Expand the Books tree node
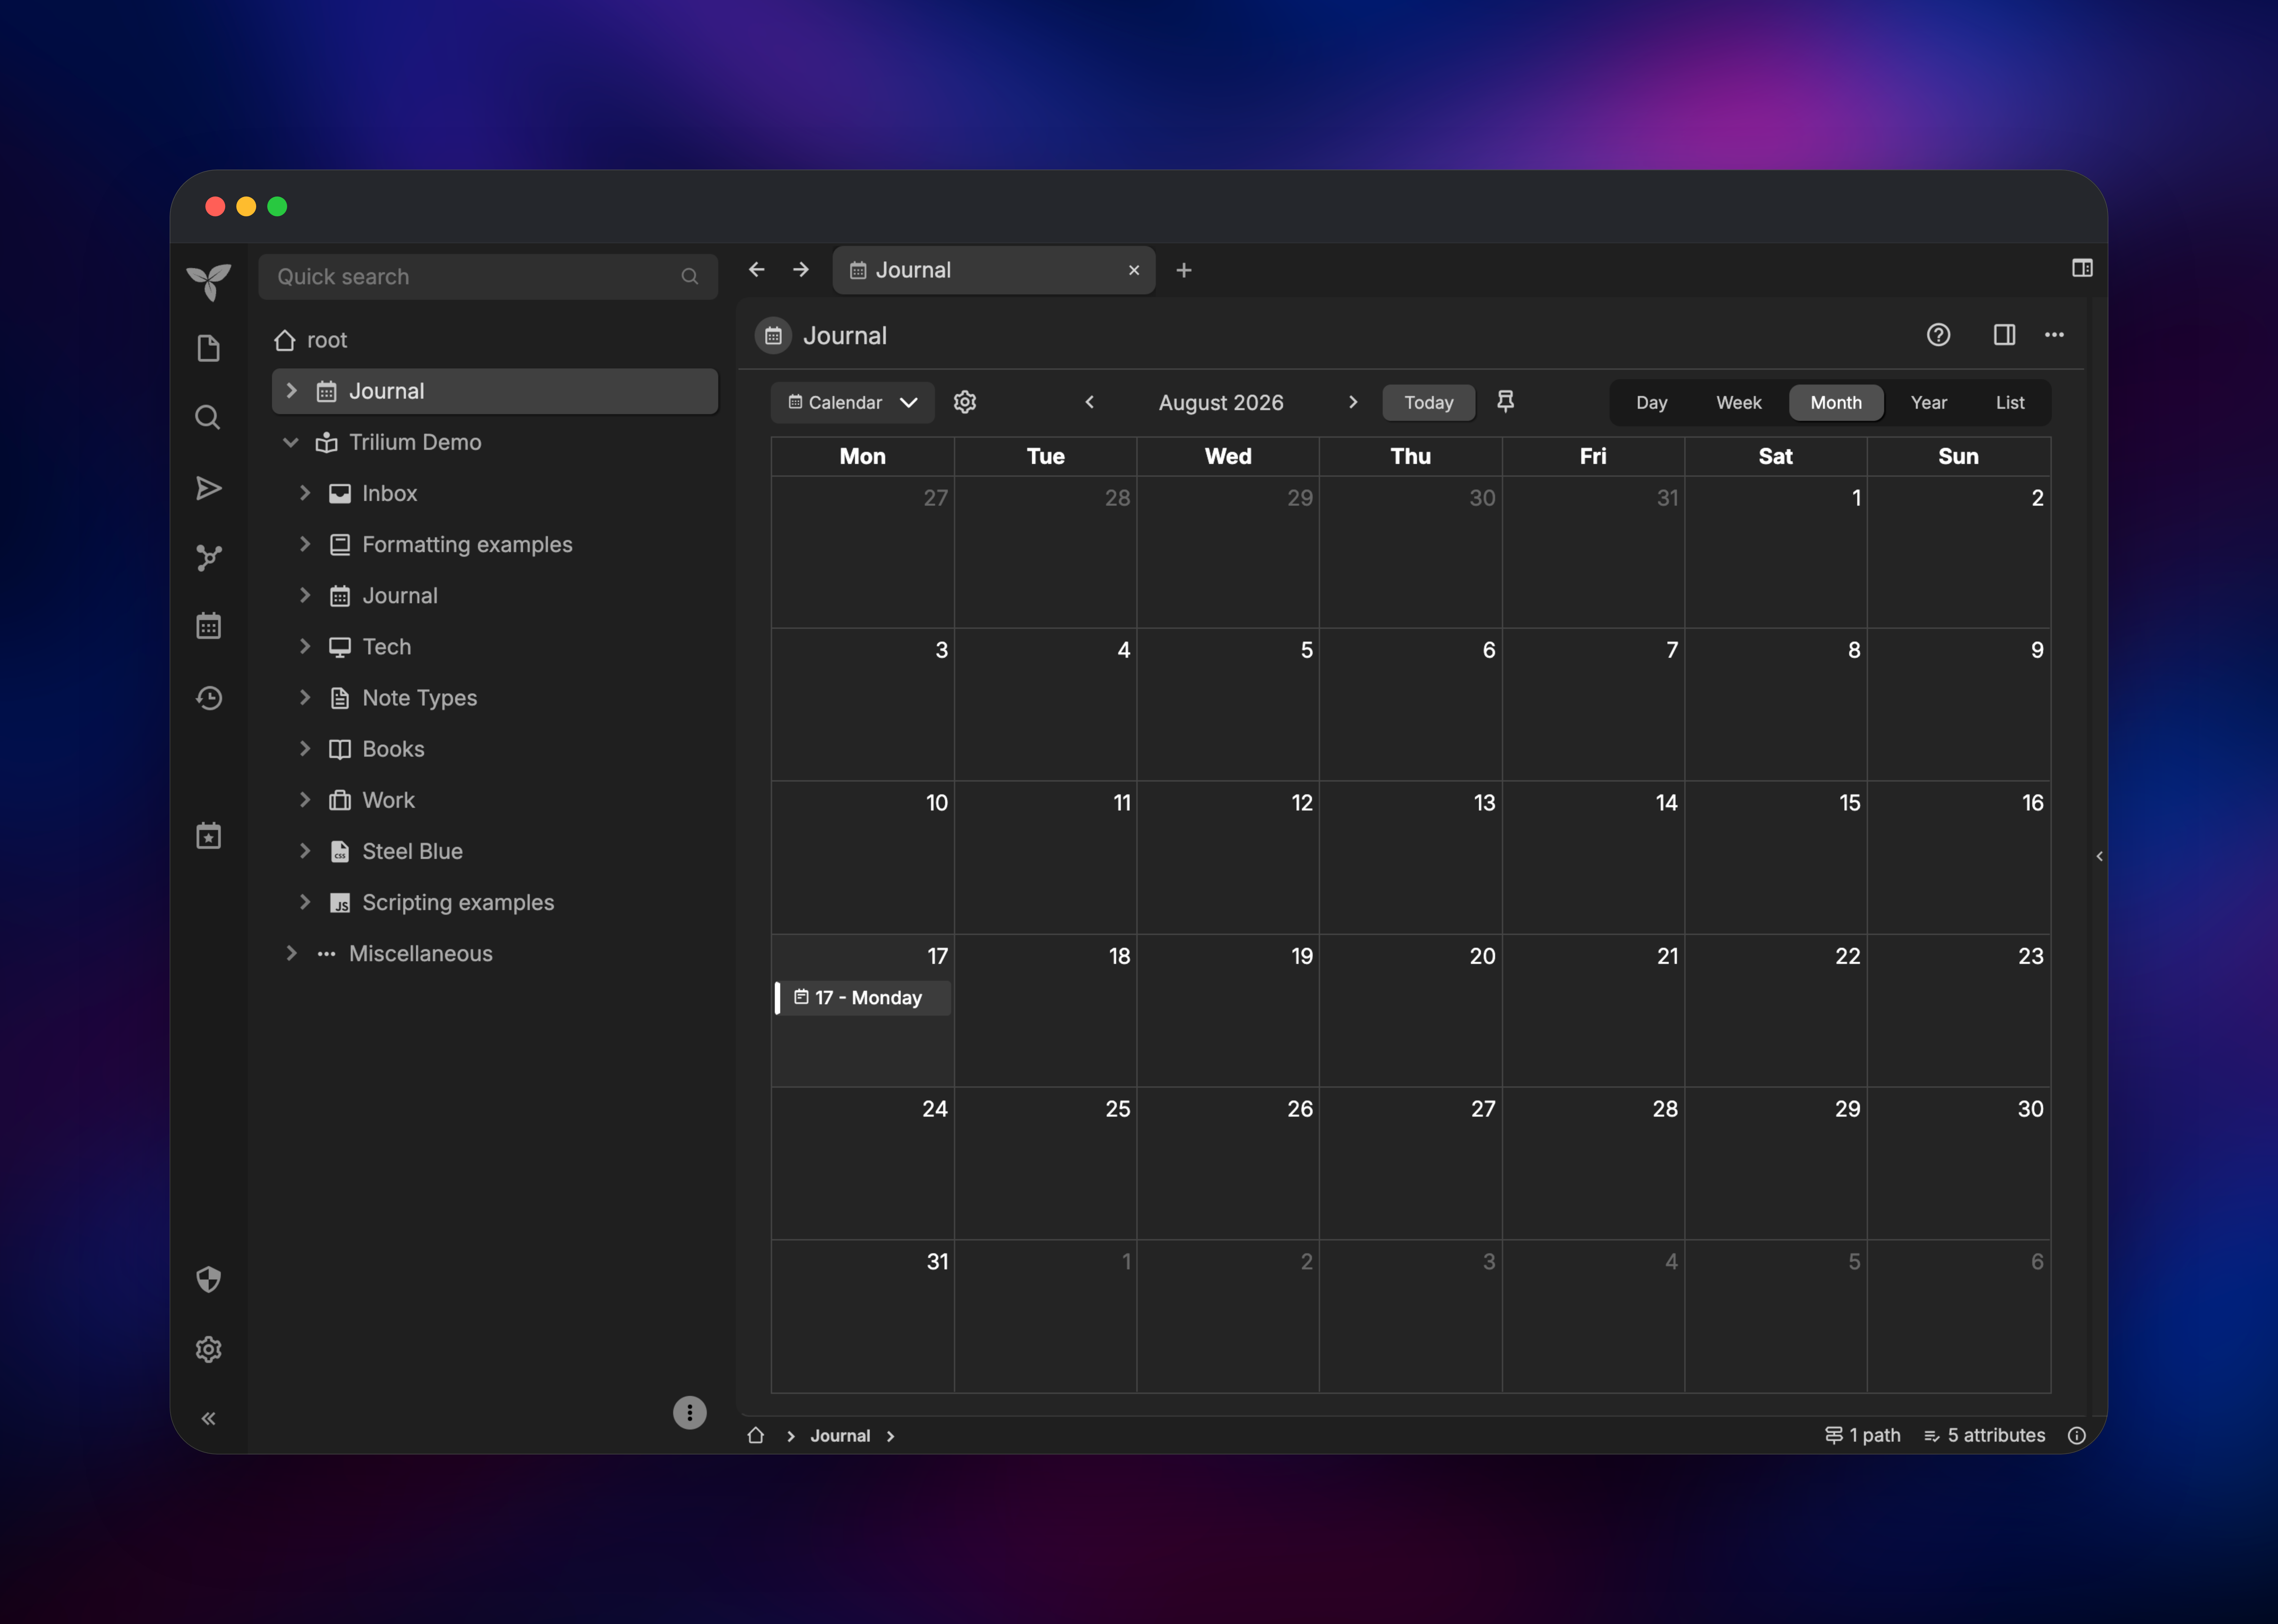 305,749
